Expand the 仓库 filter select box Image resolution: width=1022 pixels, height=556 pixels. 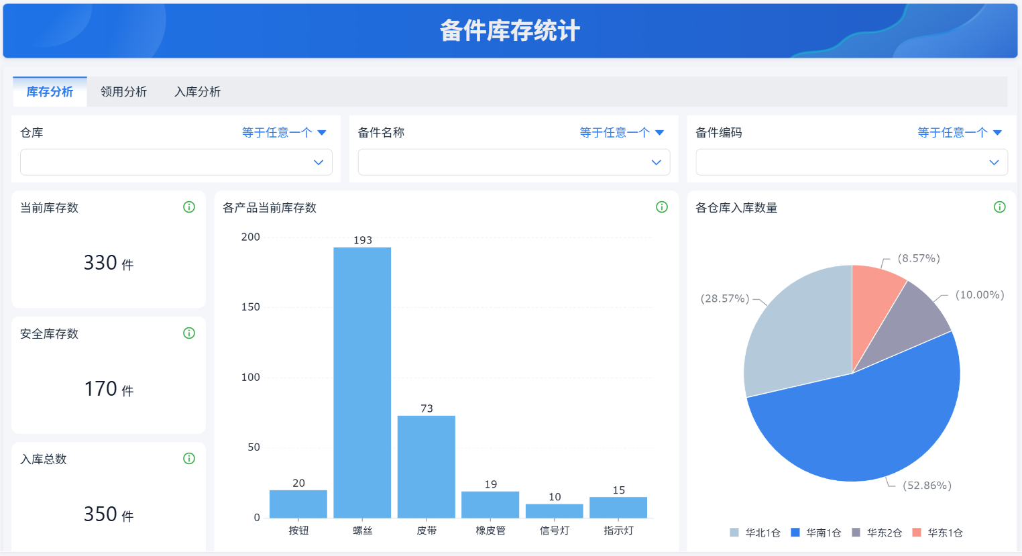(176, 162)
